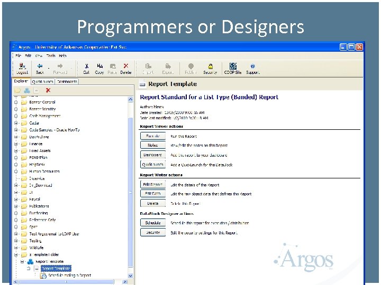This screenshot has height=285, width=381.
Task: Switch to the QuickLaunch tab
Action: click(42, 82)
